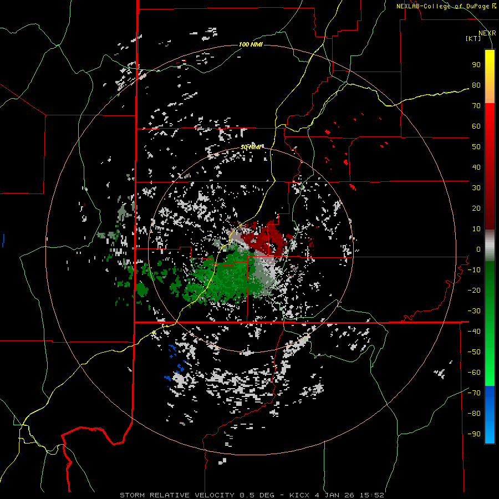Image resolution: width=499 pixels, height=499 pixels.
Task: Click the NEXR label above the scale
Action: 487,33
